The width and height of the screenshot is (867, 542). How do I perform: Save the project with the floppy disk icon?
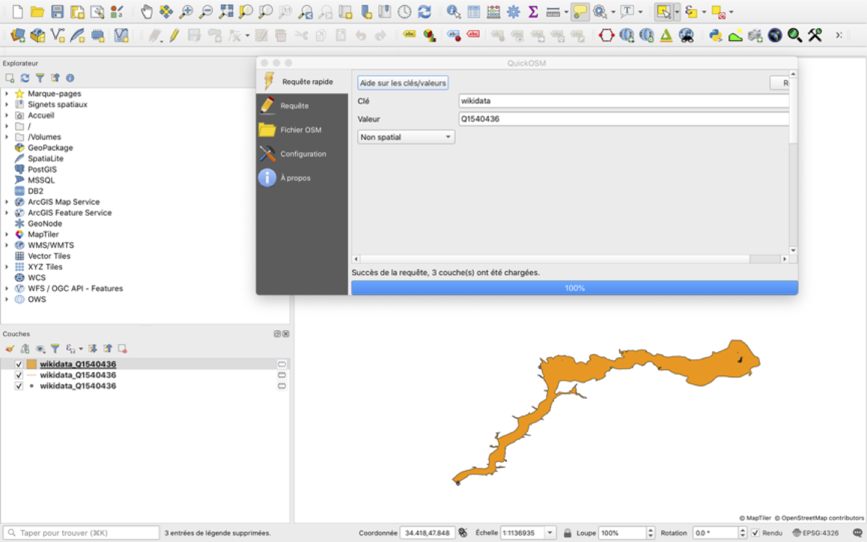[57, 11]
